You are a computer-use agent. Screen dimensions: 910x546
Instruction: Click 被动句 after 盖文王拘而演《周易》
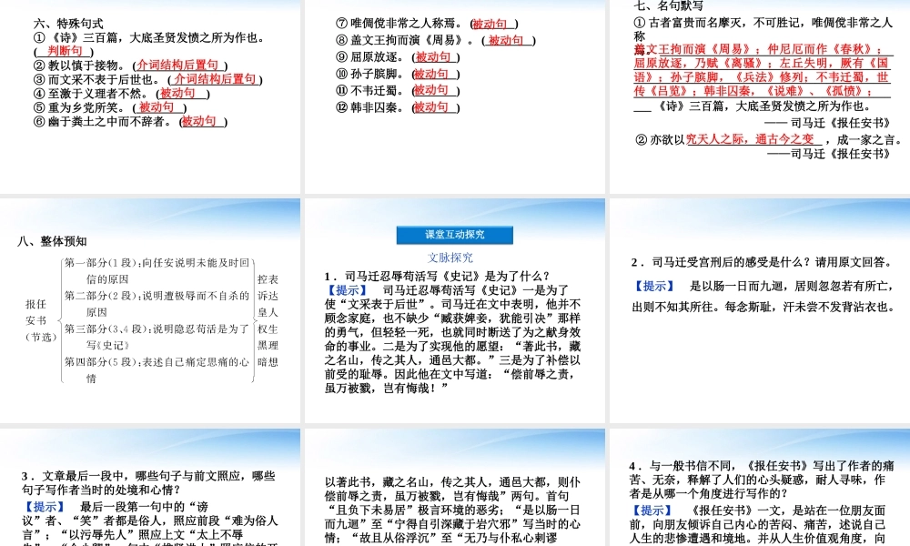[506, 40]
